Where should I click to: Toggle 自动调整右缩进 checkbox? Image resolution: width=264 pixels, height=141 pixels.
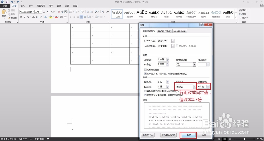[145, 73]
